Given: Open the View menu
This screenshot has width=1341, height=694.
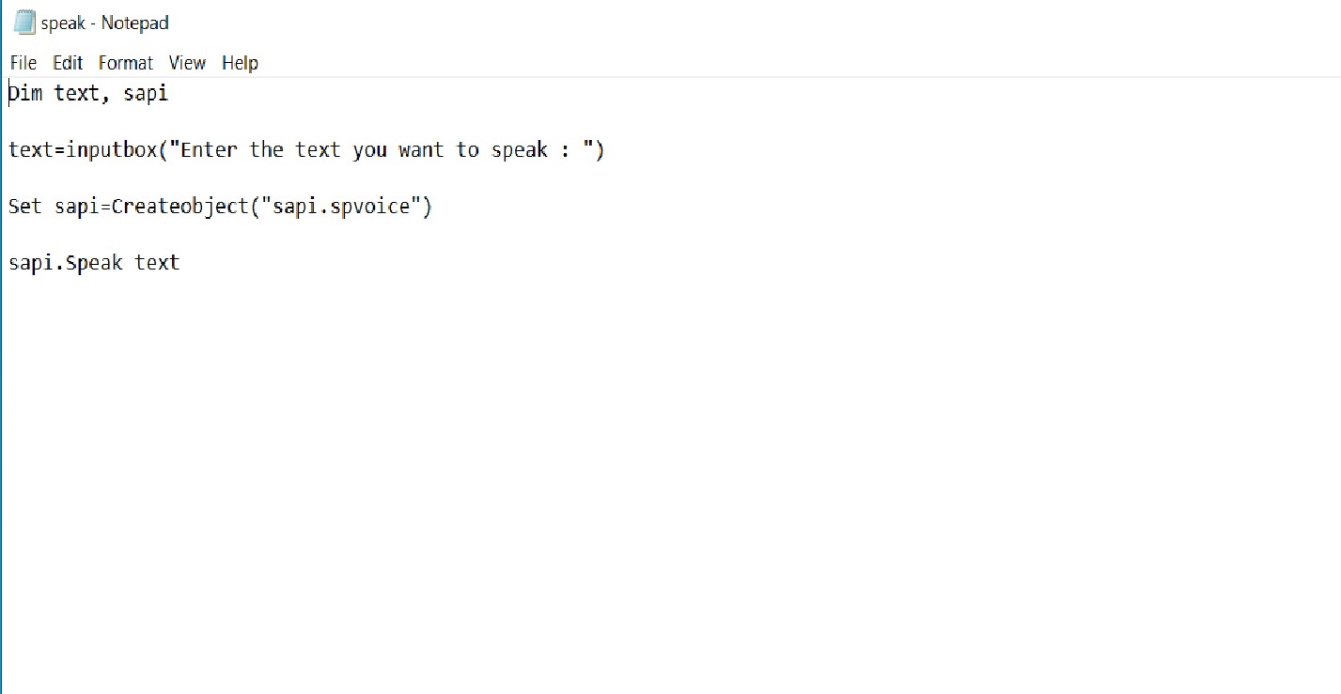Looking at the screenshot, I should tap(186, 63).
